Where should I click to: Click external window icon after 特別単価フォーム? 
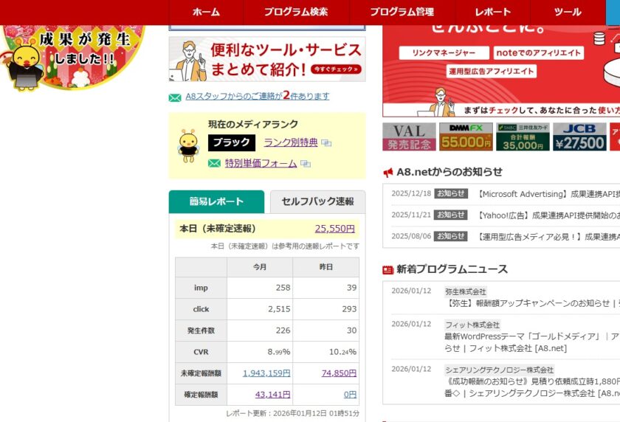pyautogui.click(x=305, y=164)
